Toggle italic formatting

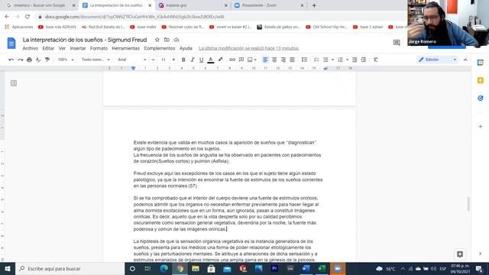click(193, 60)
